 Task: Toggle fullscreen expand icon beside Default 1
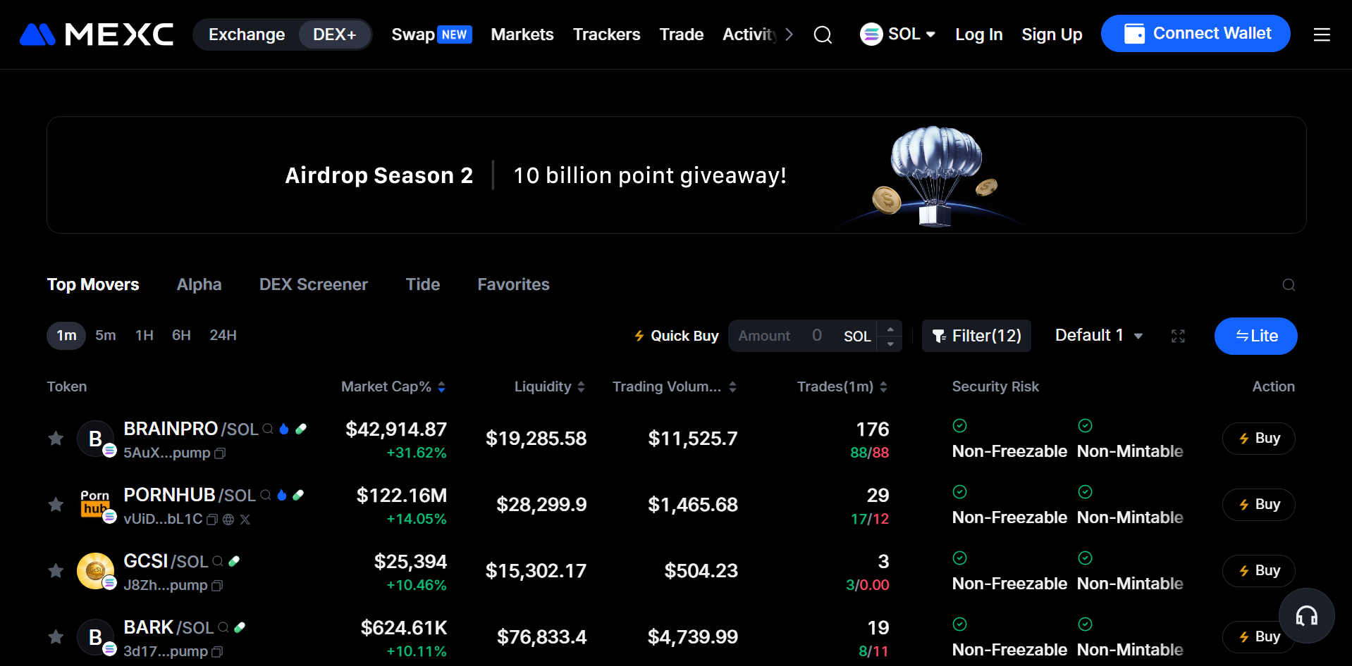pos(1178,336)
